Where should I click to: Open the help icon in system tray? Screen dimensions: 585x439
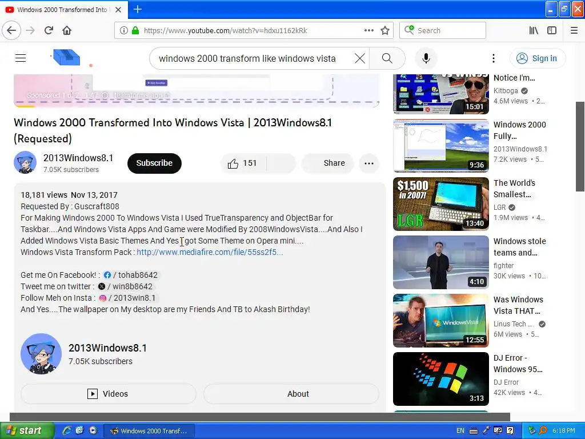(510, 430)
